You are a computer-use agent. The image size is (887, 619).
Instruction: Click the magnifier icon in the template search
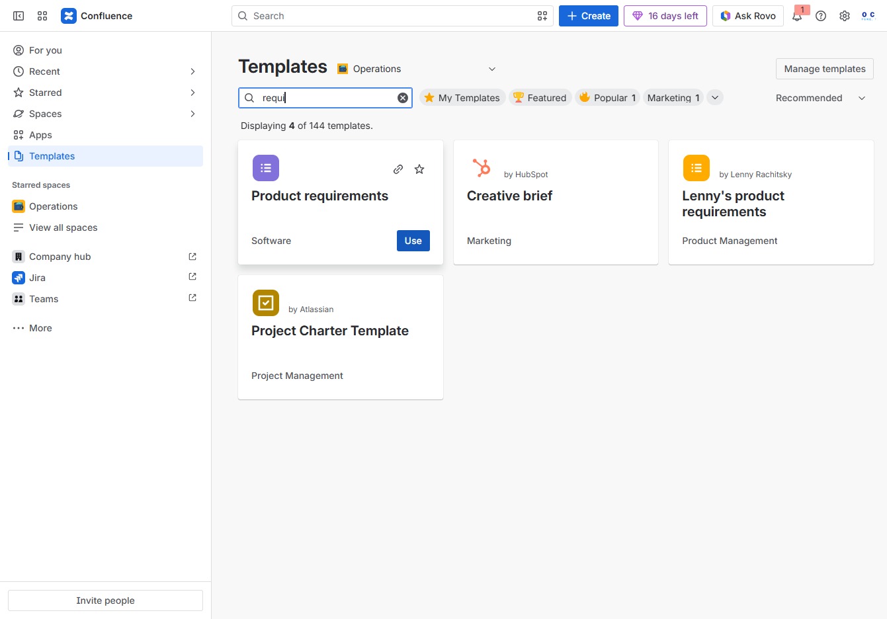[249, 98]
